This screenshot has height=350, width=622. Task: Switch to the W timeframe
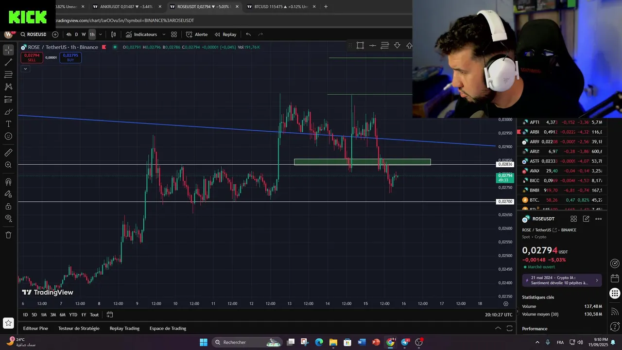(x=84, y=35)
